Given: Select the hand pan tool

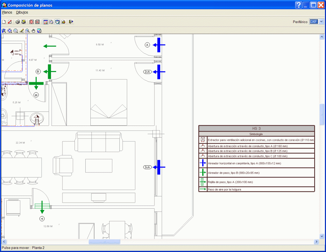Looking at the screenshot, I should (33, 31).
